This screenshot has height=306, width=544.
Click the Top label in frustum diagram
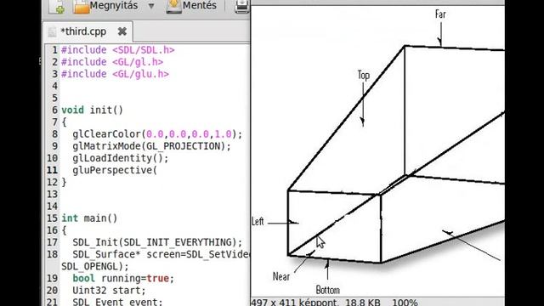coord(364,75)
